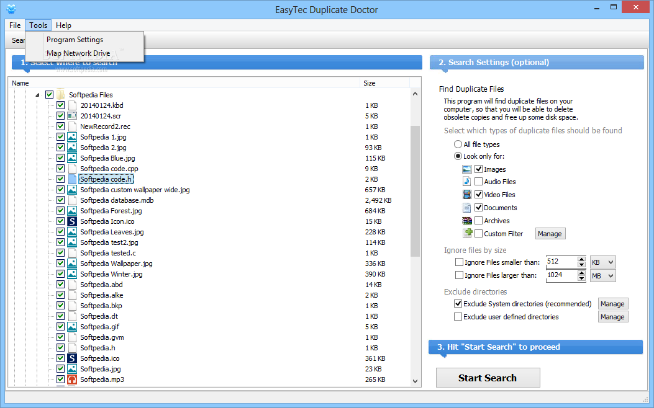Click the 1024 larger-than size field

561,275
